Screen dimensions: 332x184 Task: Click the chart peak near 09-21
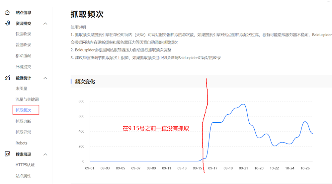point(243,104)
